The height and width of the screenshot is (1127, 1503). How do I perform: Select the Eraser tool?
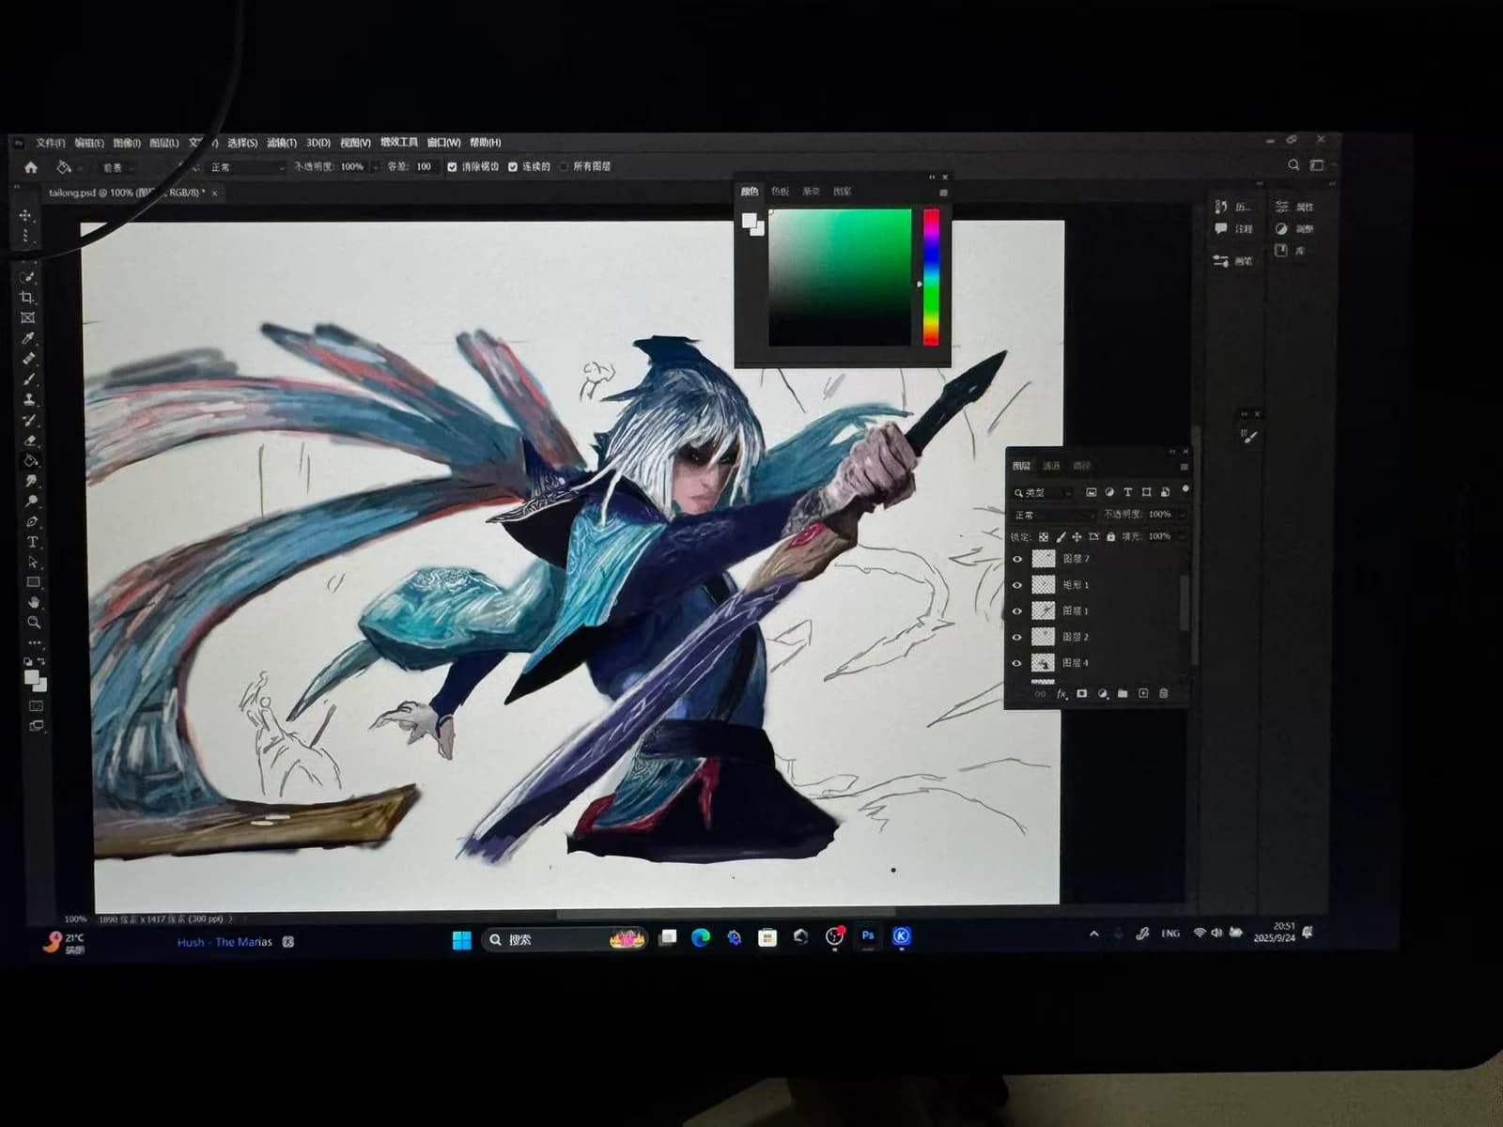[30, 440]
